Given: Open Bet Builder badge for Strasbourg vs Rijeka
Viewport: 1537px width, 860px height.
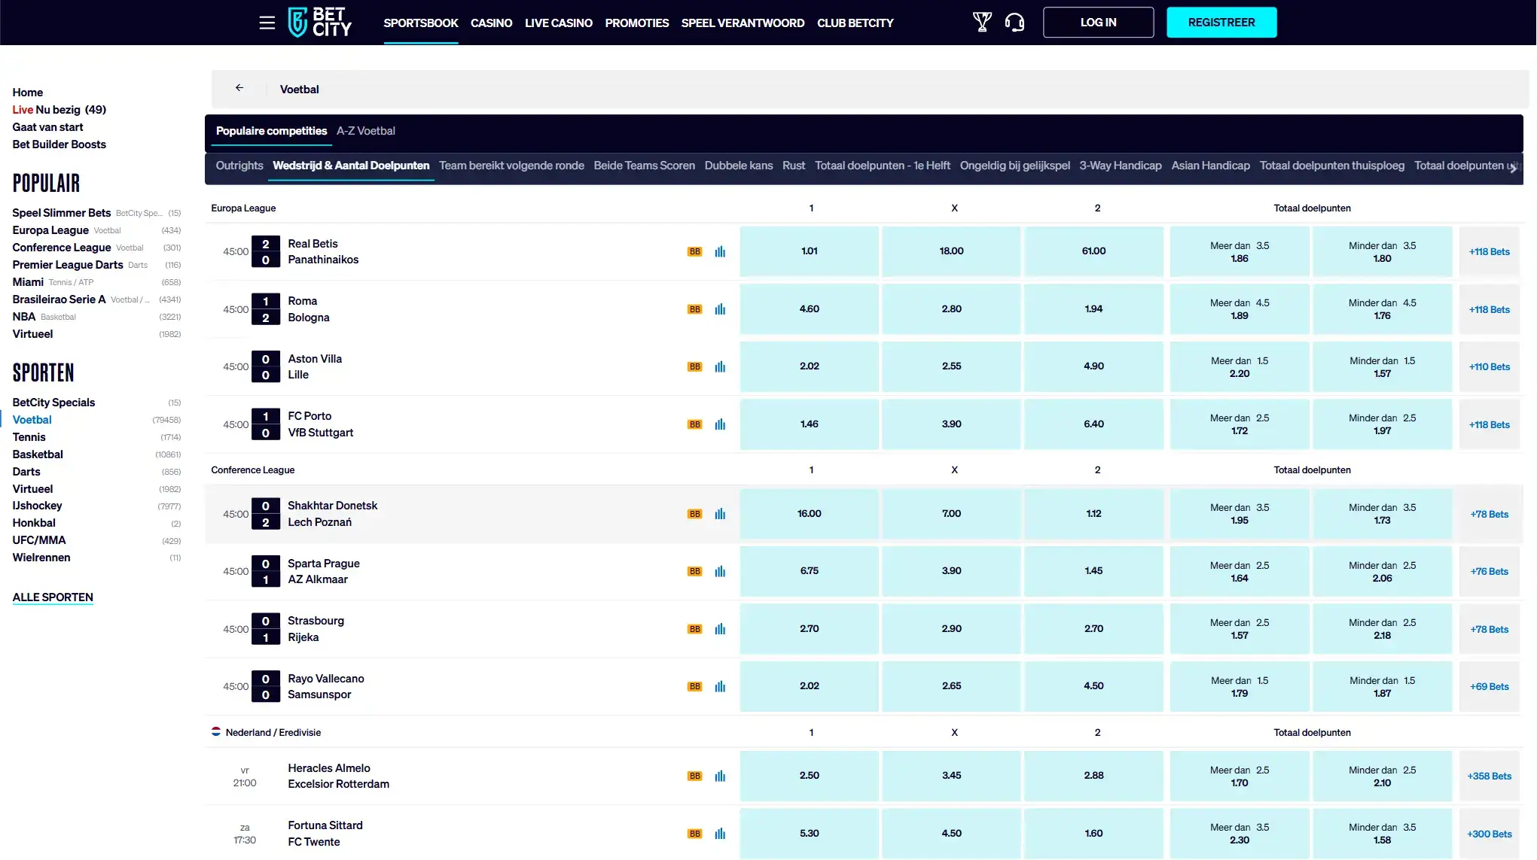Looking at the screenshot, I should click(694, 629).
